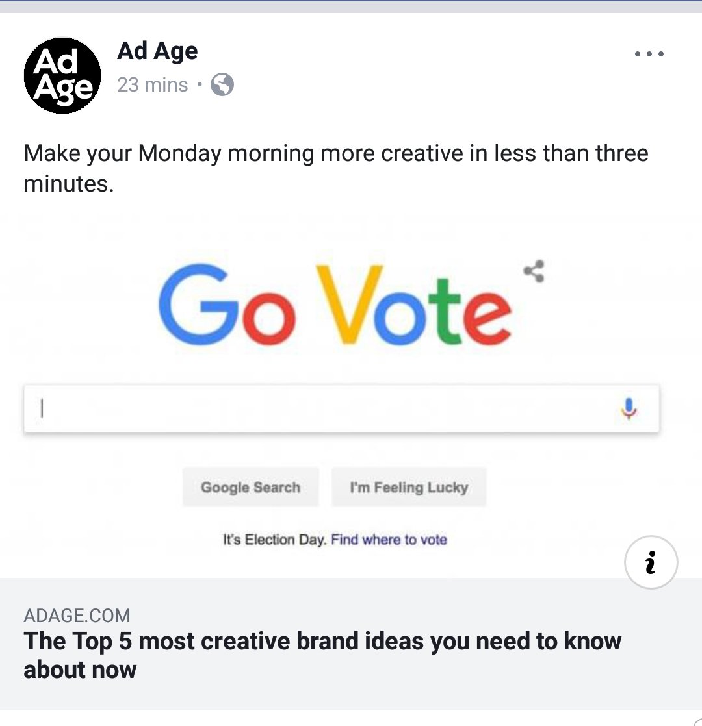Image resolution: width=702 pixels, height=726 pixels.
Task: Follow the "Find where to vote" link
Action: 389,540
